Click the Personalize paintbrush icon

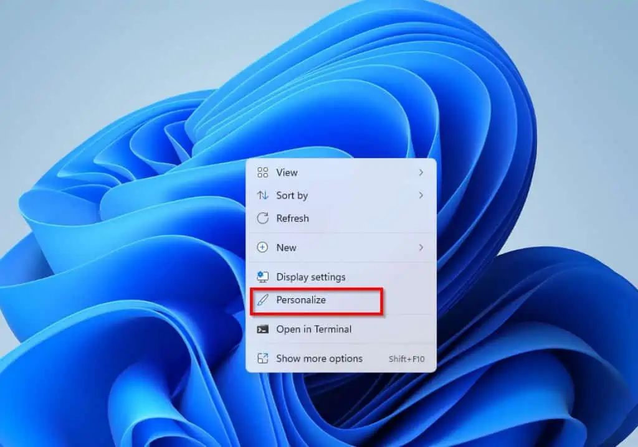point(264,300)
